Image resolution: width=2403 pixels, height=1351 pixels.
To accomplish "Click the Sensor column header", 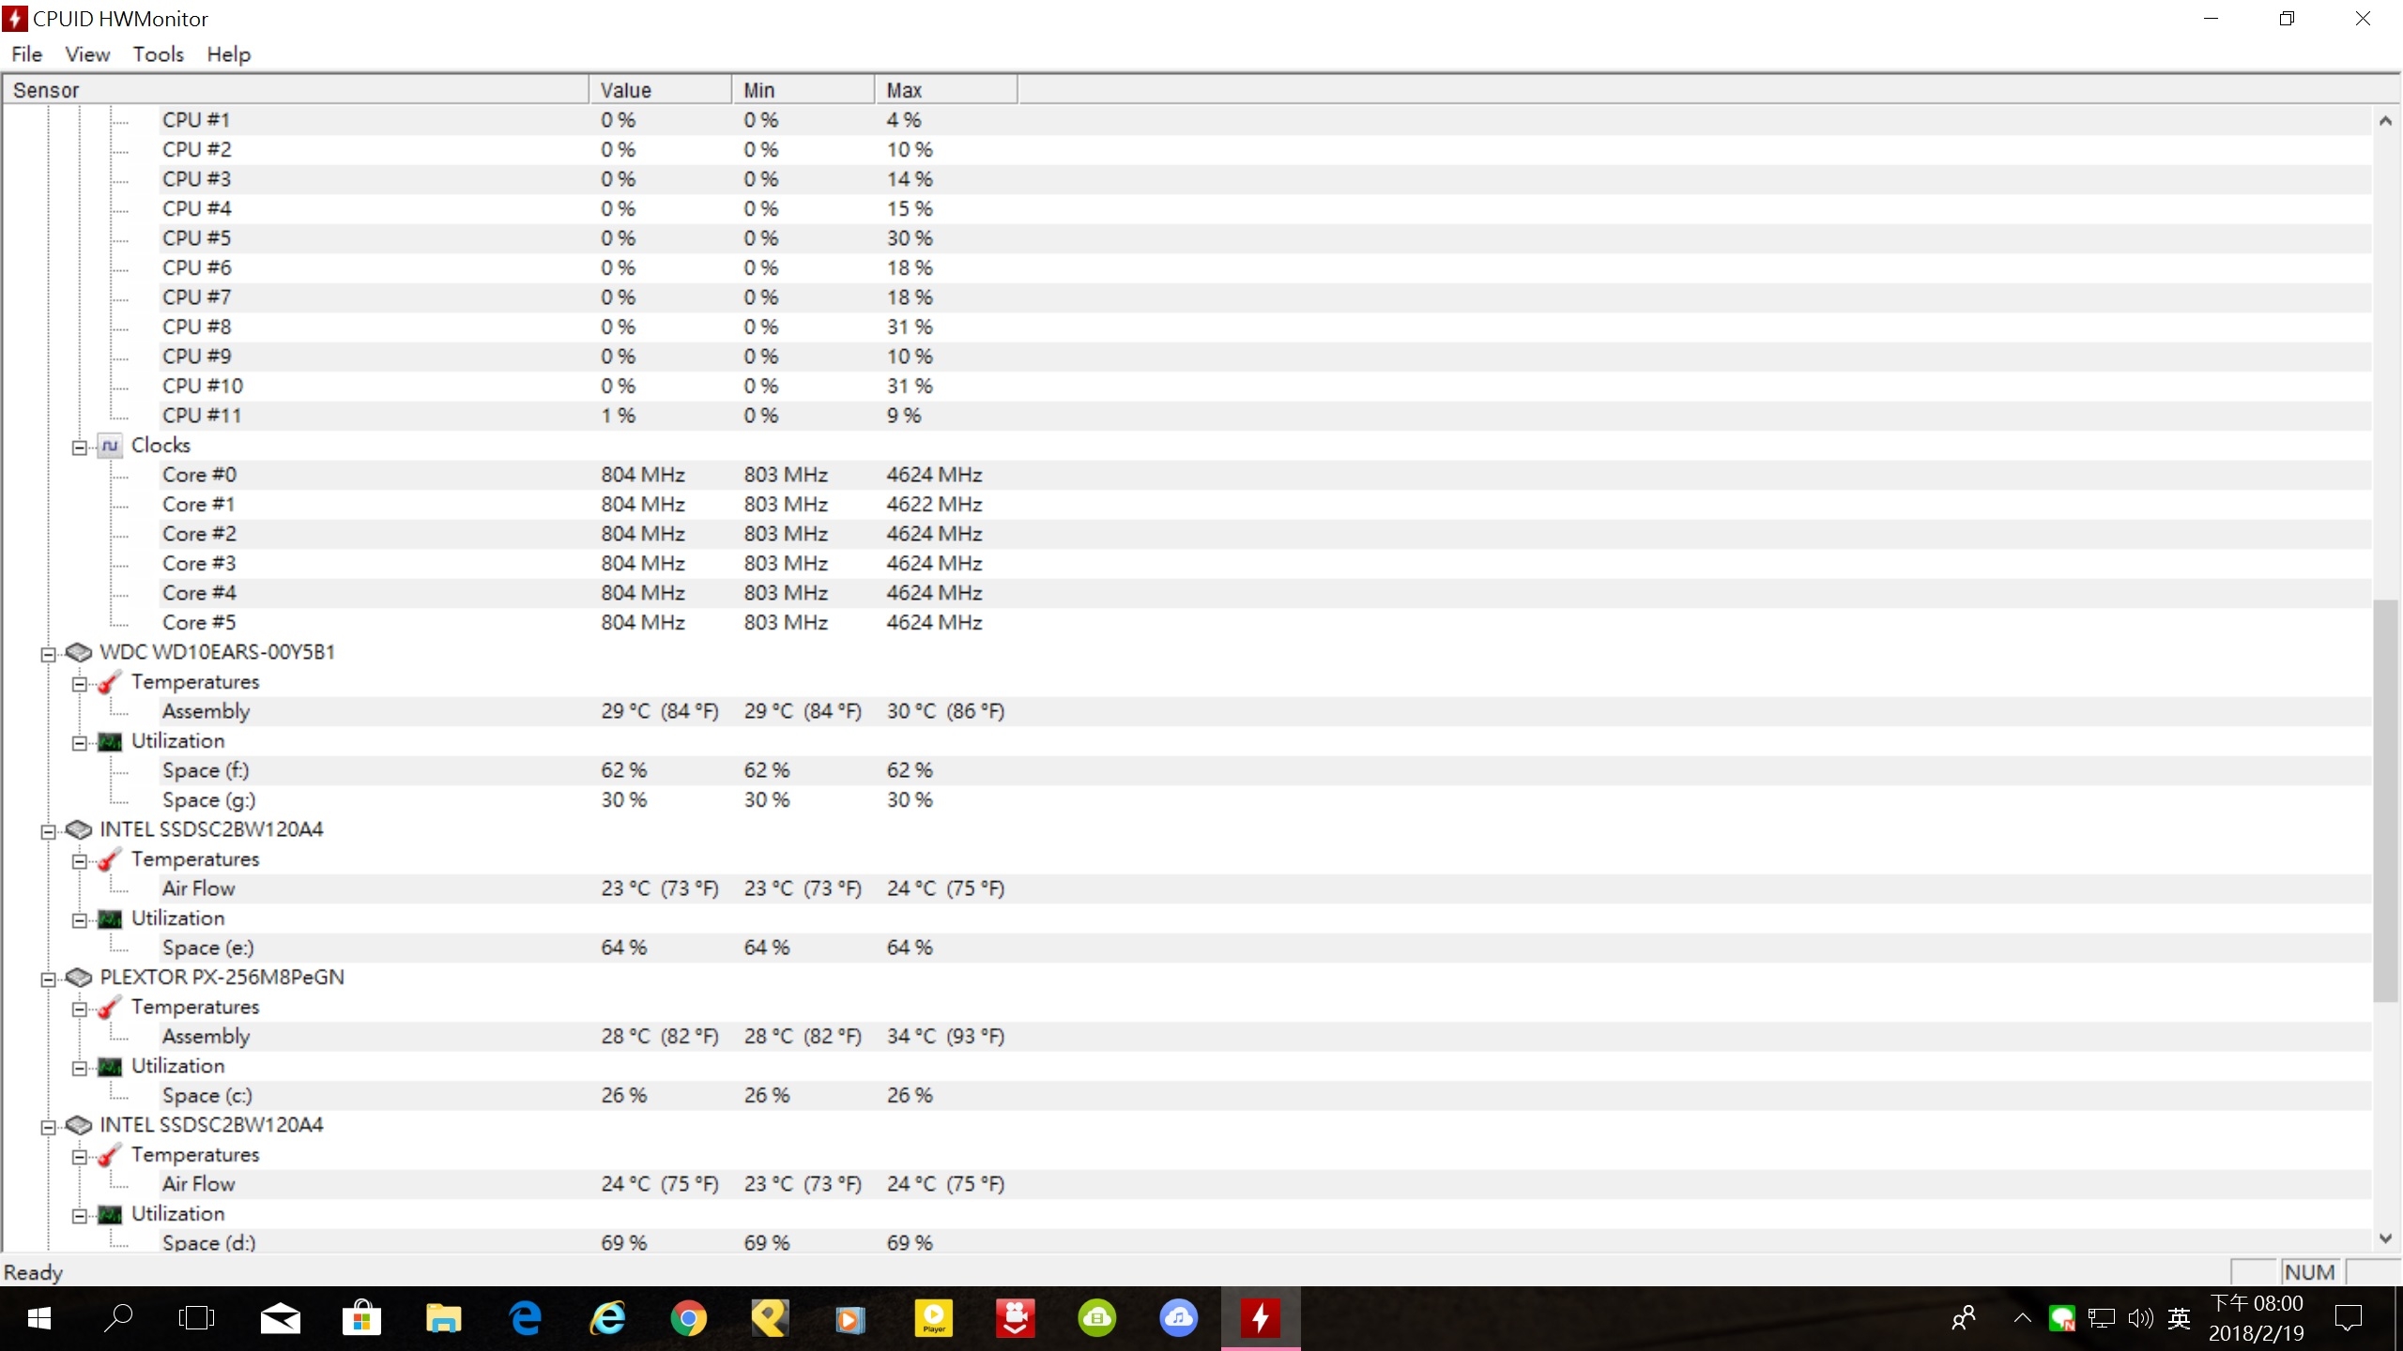I will click(296, 90).
